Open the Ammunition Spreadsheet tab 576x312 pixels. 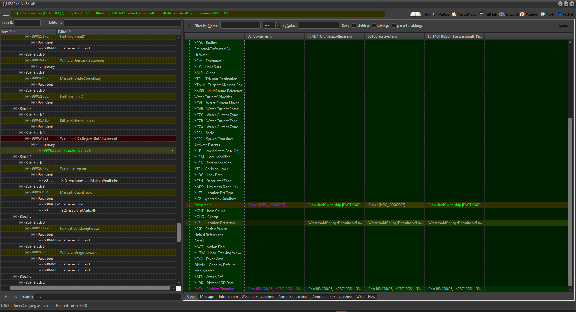(x=332, y=297)
